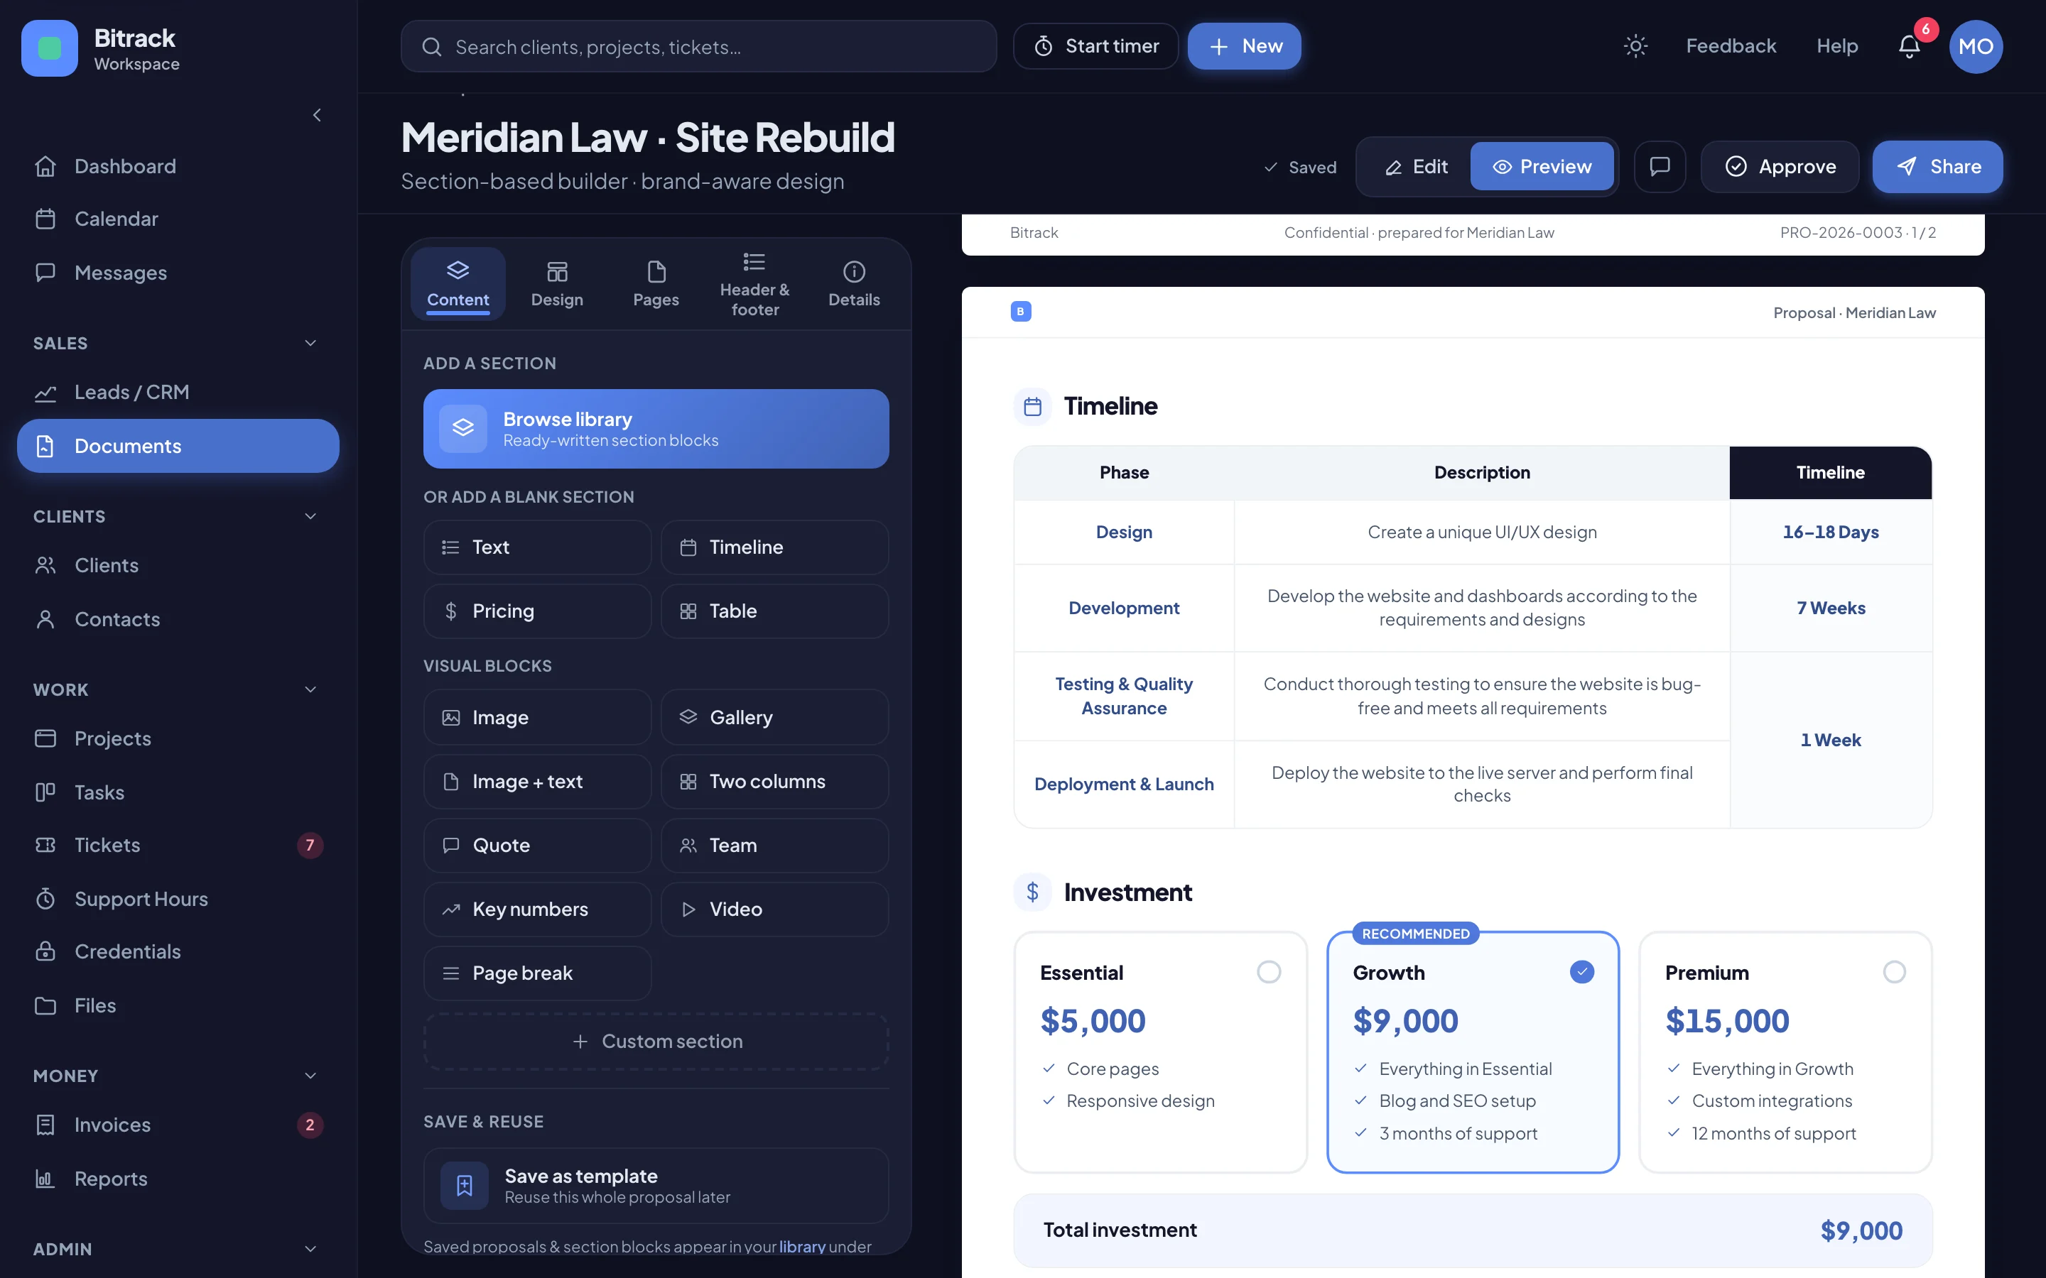Add a Video block
Image resolution: width=2046 pixels, height=1278 pixels.
pyautogui.click(x=774, y=910)
